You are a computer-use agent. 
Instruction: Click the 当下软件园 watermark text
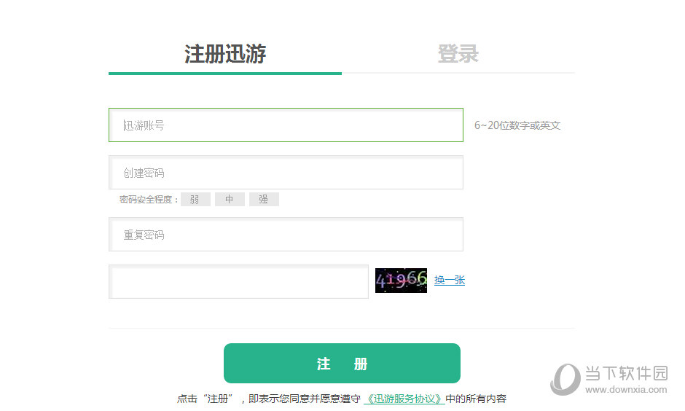pos(627,373)
